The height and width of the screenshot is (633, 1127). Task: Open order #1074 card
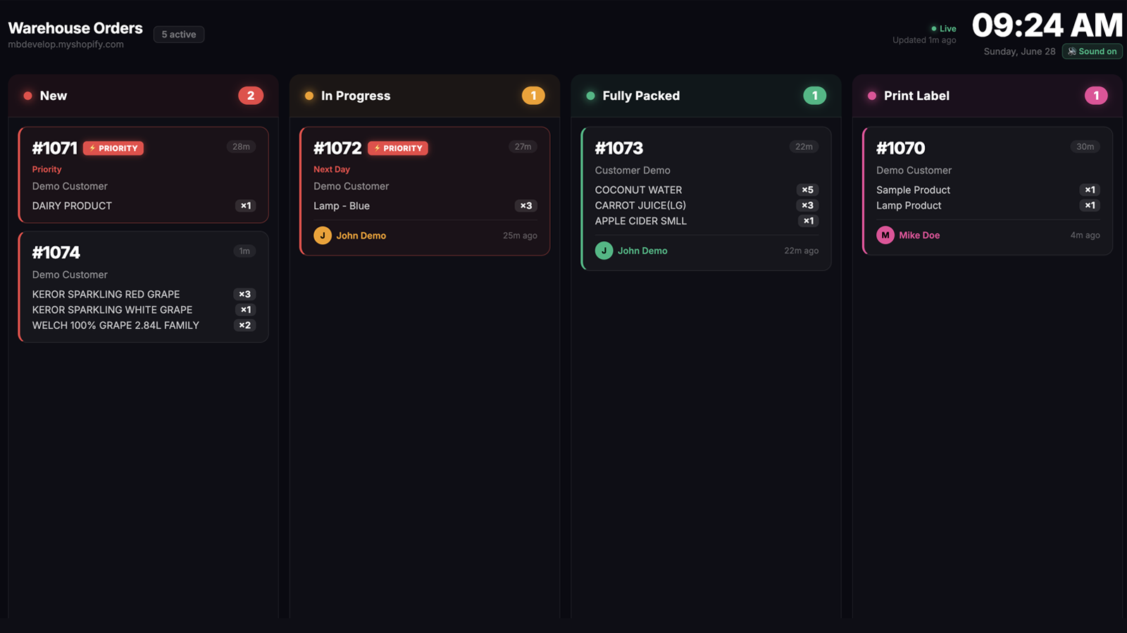pos(143,287)
